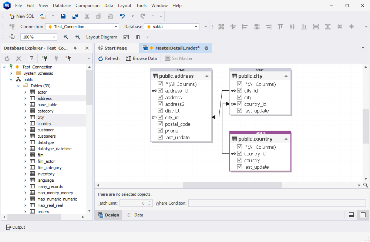Switch to the Data tab
The width and height of the screenshot is (370, 242).
click(x=135, y=215)
